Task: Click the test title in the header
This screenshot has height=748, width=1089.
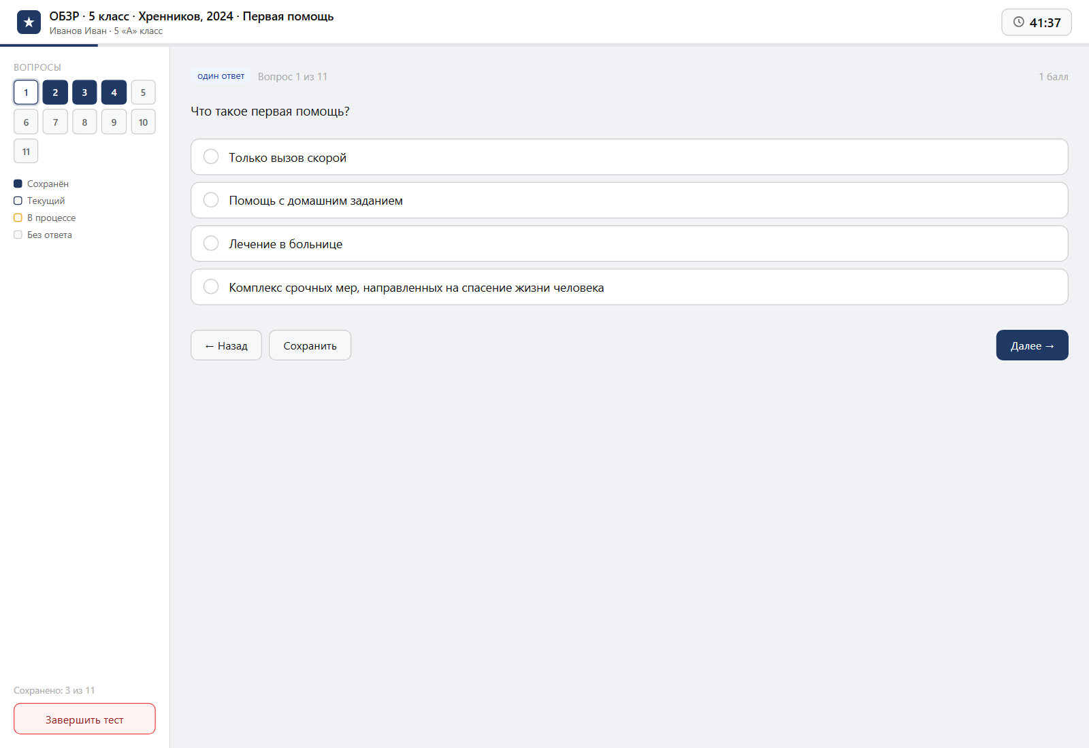Action: pyautogui.click(x=191, y=16)
